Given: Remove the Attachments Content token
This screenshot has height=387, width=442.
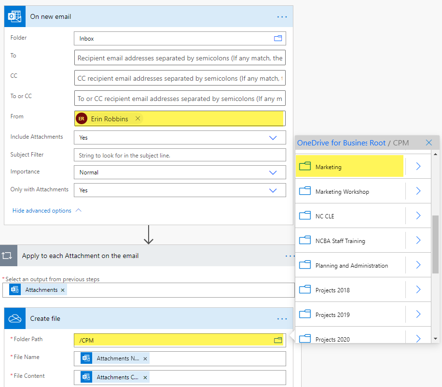Looking at the screenshot, I should tap(145, 377).
